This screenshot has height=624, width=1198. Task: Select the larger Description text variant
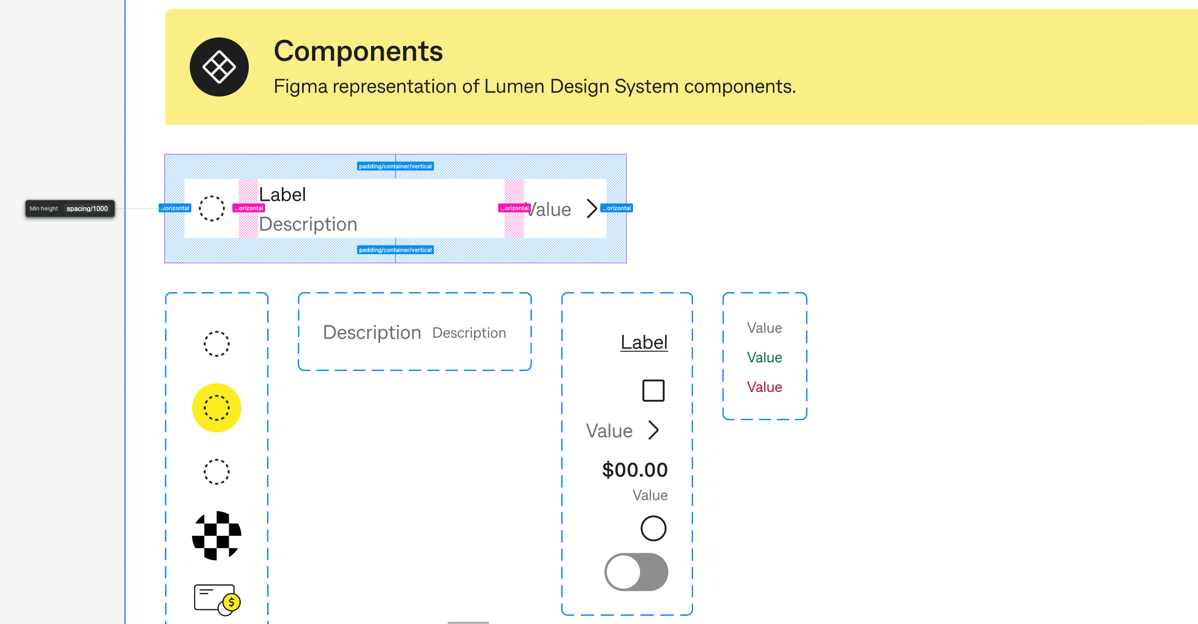(x=372, y=332)
